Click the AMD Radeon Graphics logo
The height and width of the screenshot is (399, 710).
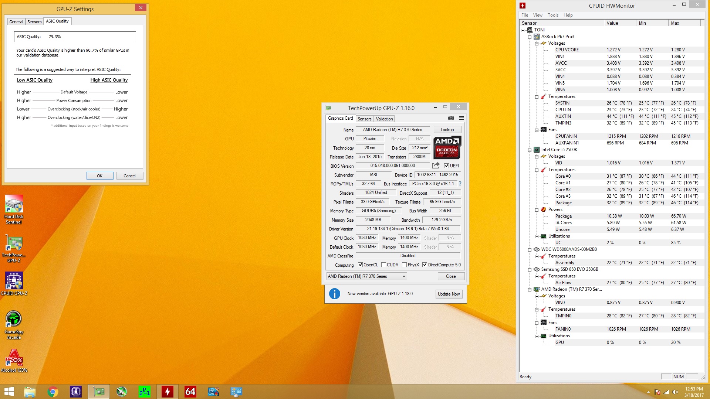[x=447, y=147]
